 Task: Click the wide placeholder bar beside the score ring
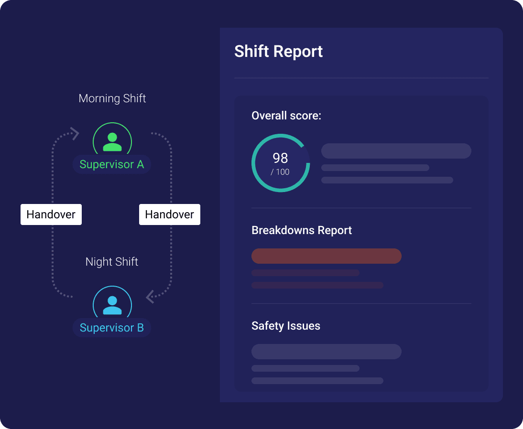tap(396, 151)
